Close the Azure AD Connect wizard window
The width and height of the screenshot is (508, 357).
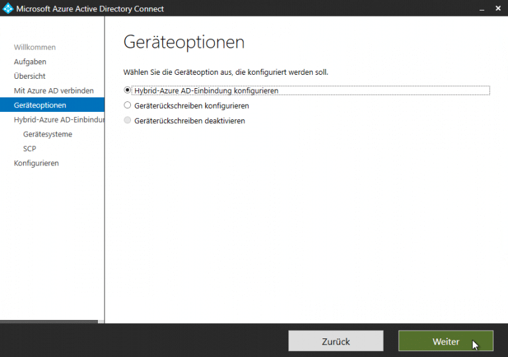(x=497, y=9)
